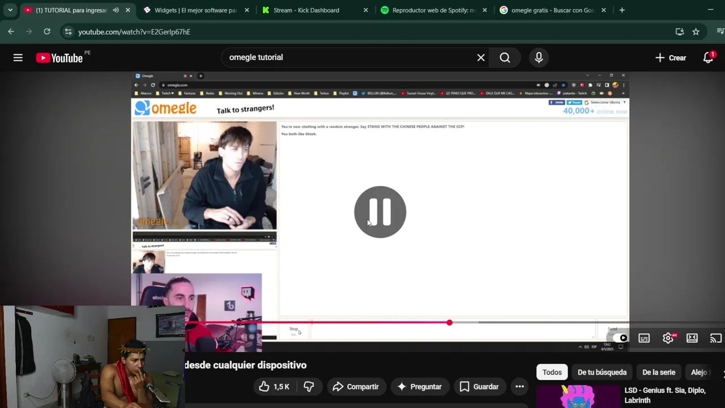
Task: Open a new browser tab
Action: tap(622, 10)
